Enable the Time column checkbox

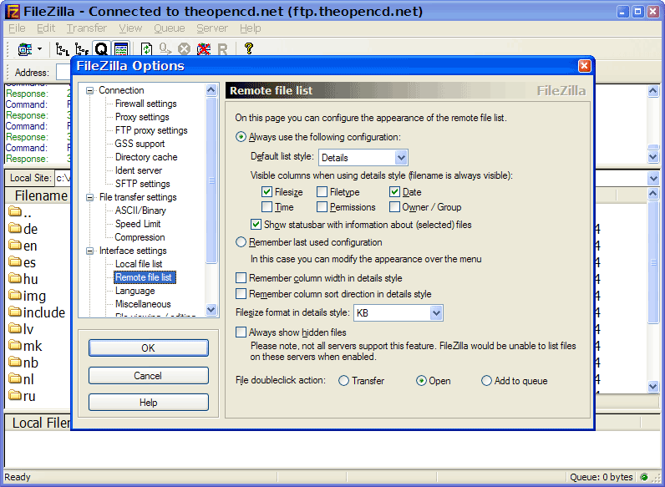267,207
